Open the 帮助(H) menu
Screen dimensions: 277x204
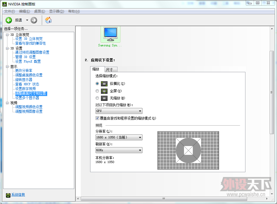74,11
